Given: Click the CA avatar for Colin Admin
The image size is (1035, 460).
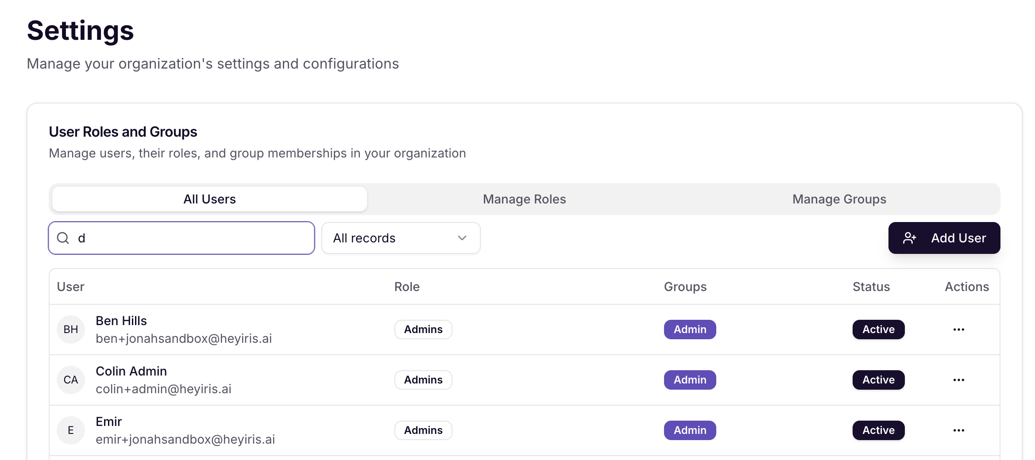Looking at the screenshot, I should point(71,380).
